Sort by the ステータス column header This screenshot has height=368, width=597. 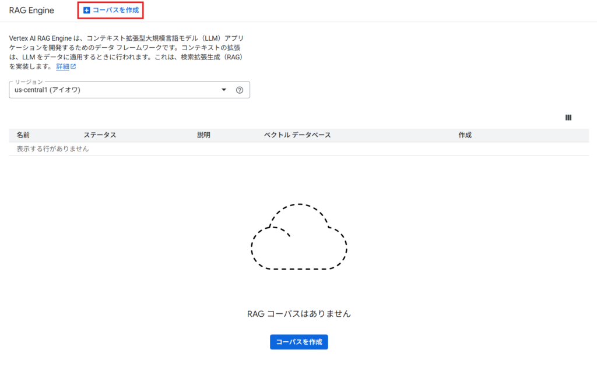(100, 135)
